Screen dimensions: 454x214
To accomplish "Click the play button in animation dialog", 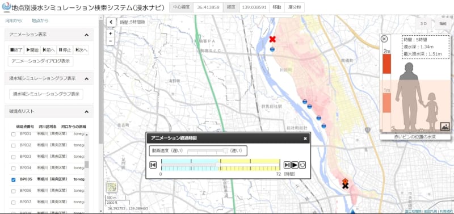I will [295, 165].
